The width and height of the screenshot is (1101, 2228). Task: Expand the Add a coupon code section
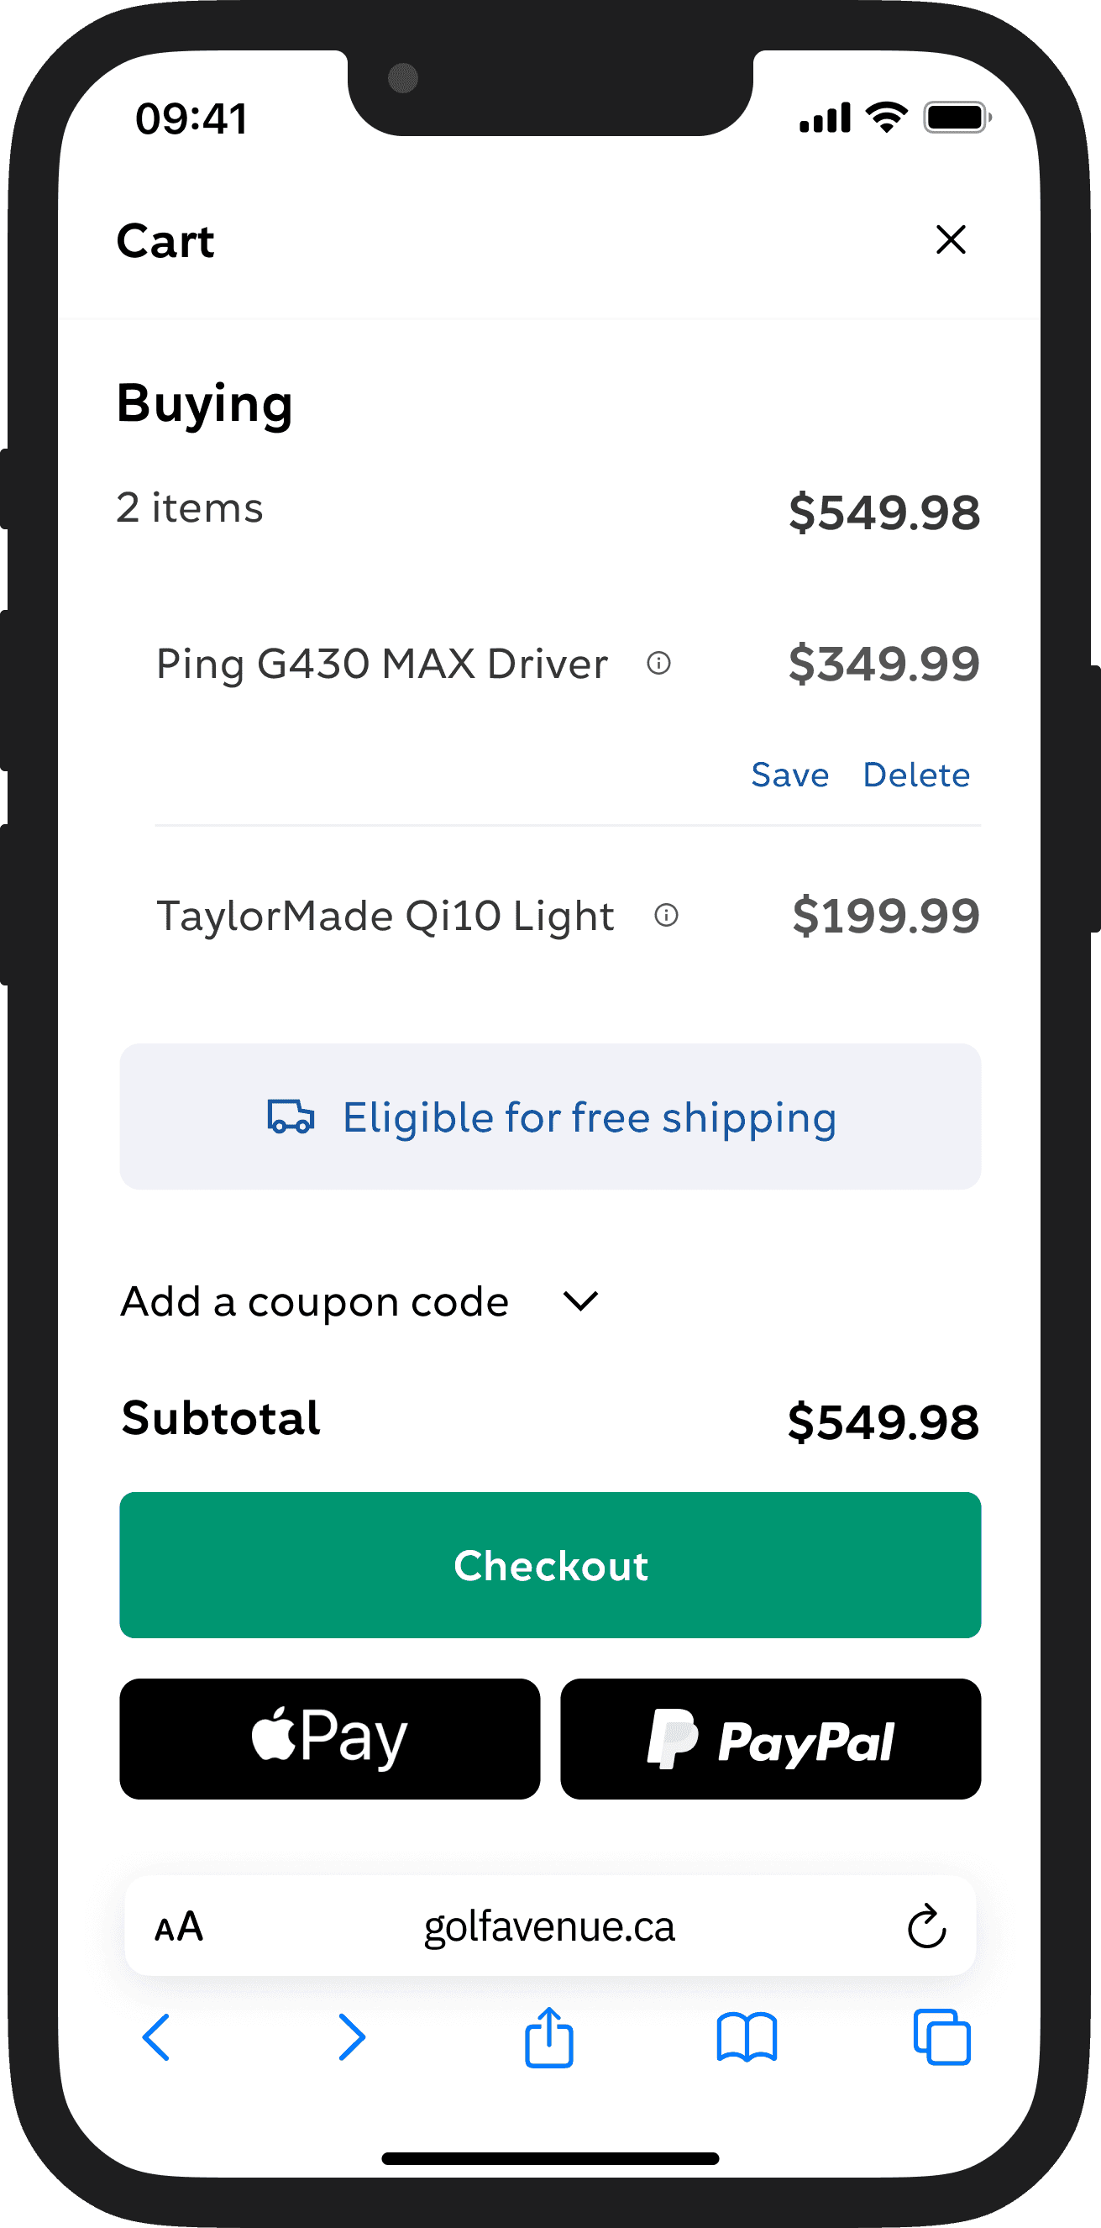click(x=315, y=1301)
